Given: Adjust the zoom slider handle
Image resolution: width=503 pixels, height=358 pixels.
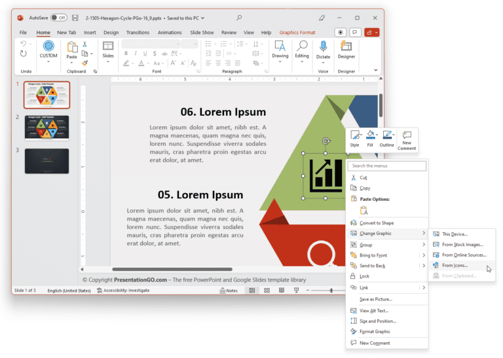Looking at the screenshot, I should [x=331, y=291].
